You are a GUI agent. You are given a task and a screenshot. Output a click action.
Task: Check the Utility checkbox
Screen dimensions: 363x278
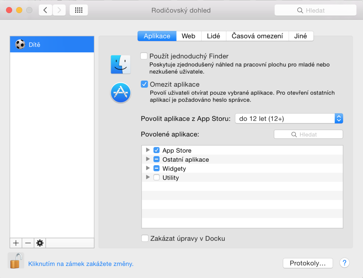pos(156,177)
